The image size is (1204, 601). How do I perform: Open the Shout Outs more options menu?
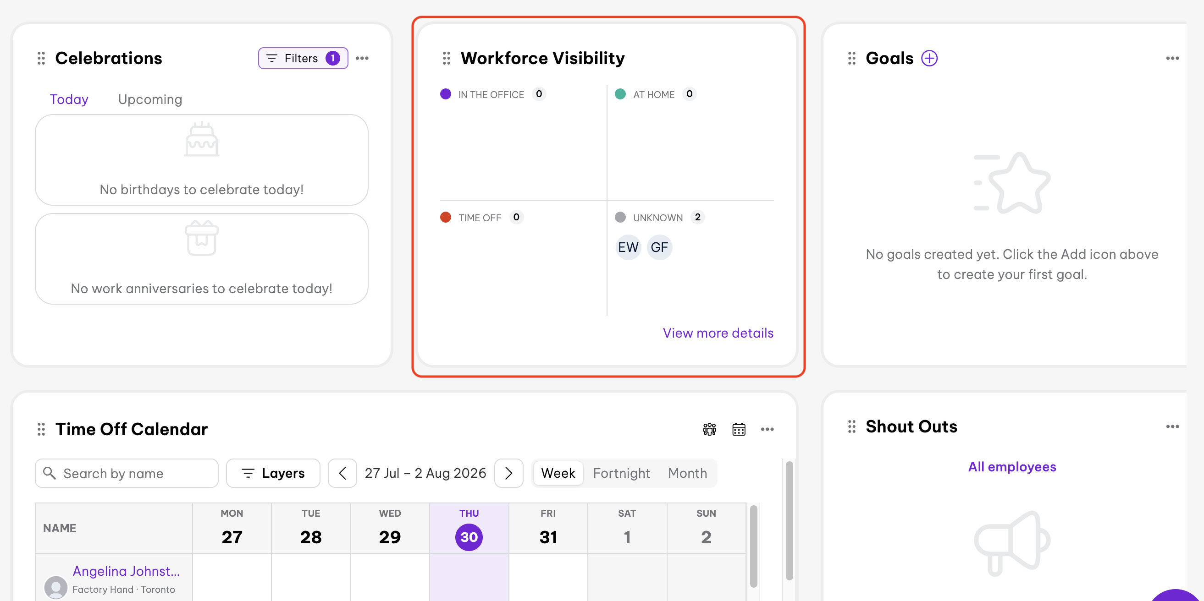pos(1172,426)
